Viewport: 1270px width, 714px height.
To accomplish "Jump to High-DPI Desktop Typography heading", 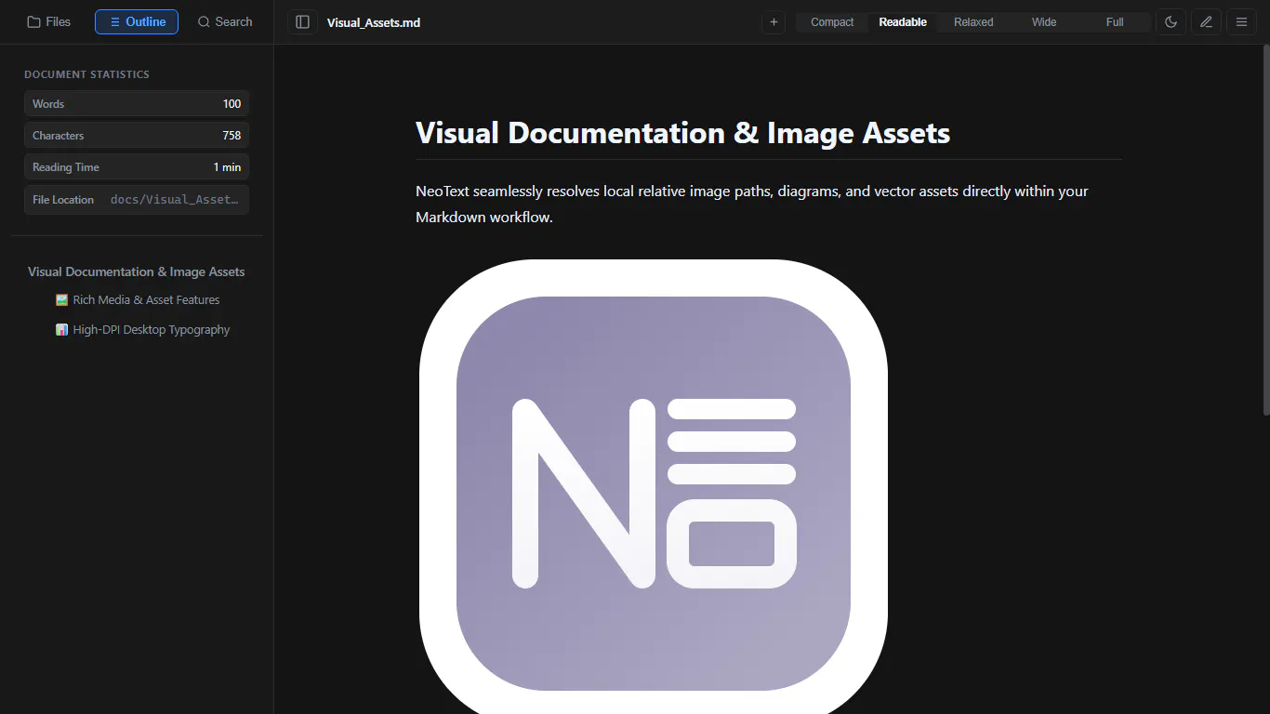I will 142,330.
